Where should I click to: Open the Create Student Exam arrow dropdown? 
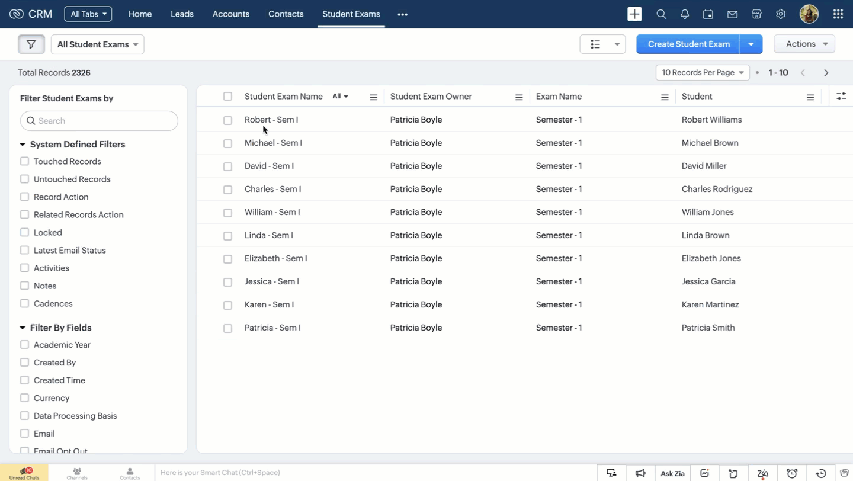click(751, 44)
